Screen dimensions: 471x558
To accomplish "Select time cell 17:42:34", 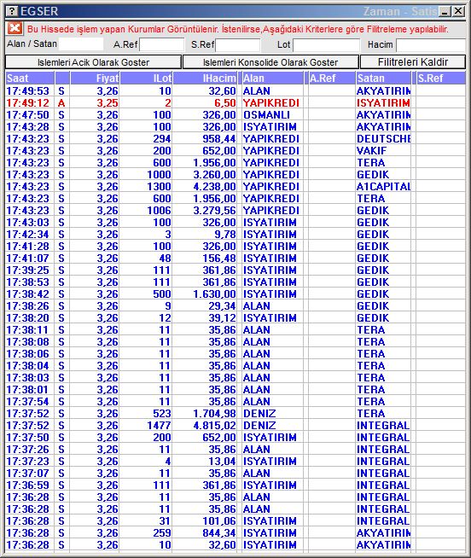I will [28, 234].
